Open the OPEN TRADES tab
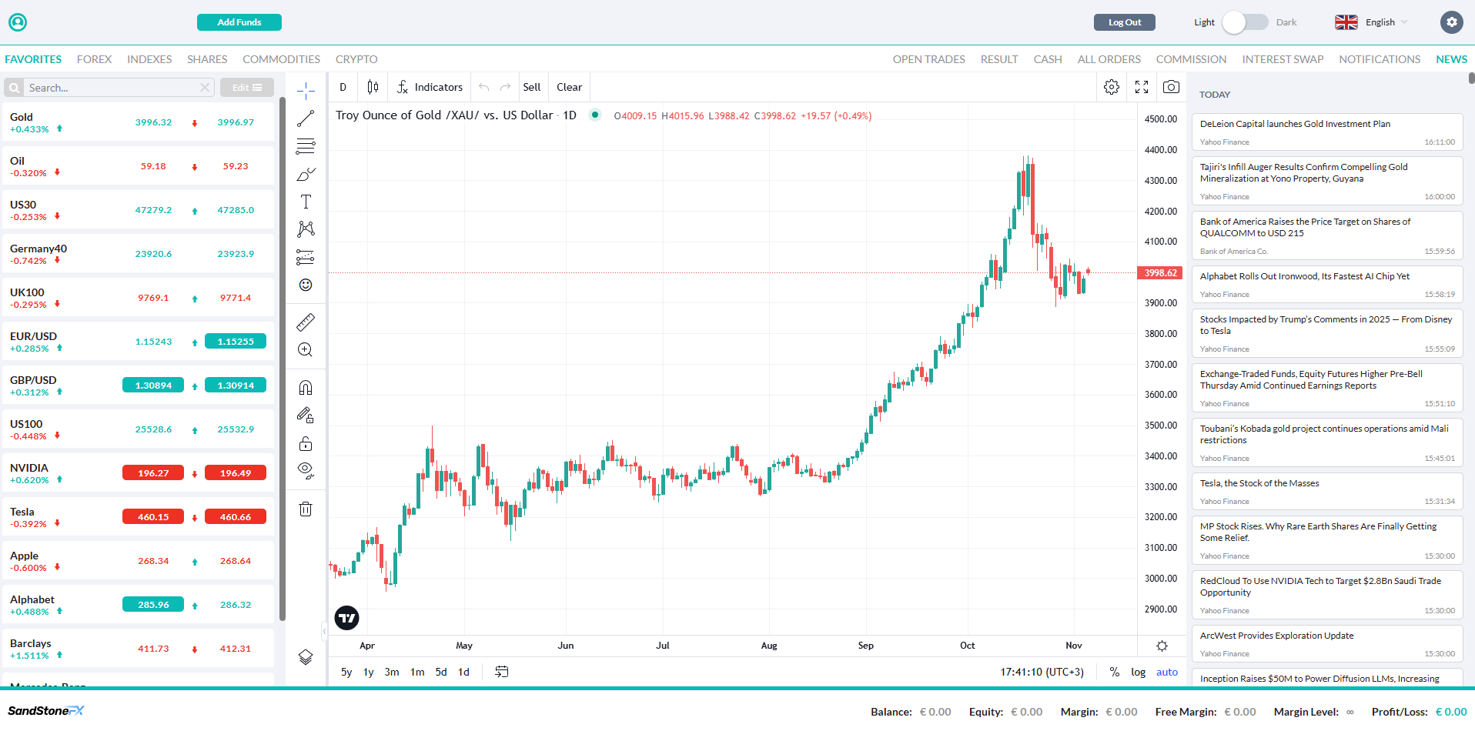Image resolution: width=1475 pixels, height=731 pixels. [928, 59]
